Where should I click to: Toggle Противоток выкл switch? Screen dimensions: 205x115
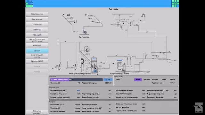point(172,83)
